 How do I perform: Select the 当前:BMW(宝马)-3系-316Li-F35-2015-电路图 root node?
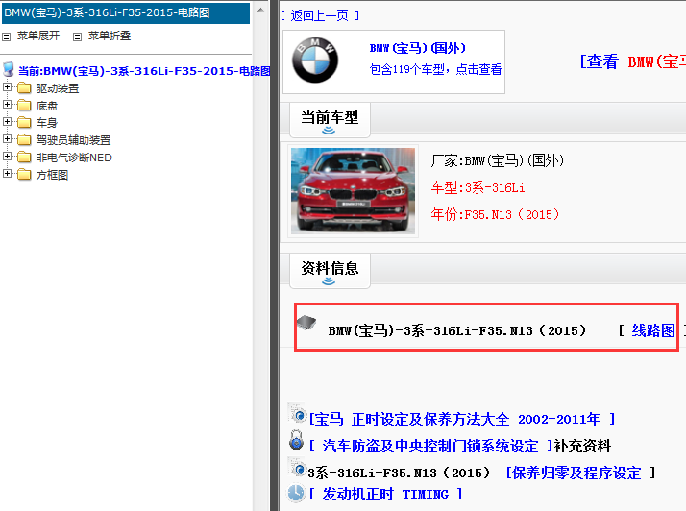click(144, 71)
